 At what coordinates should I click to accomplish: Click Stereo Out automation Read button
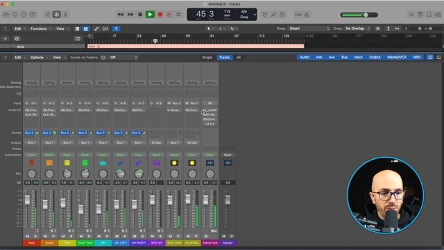pyautogui.click(x=210, y=155)
